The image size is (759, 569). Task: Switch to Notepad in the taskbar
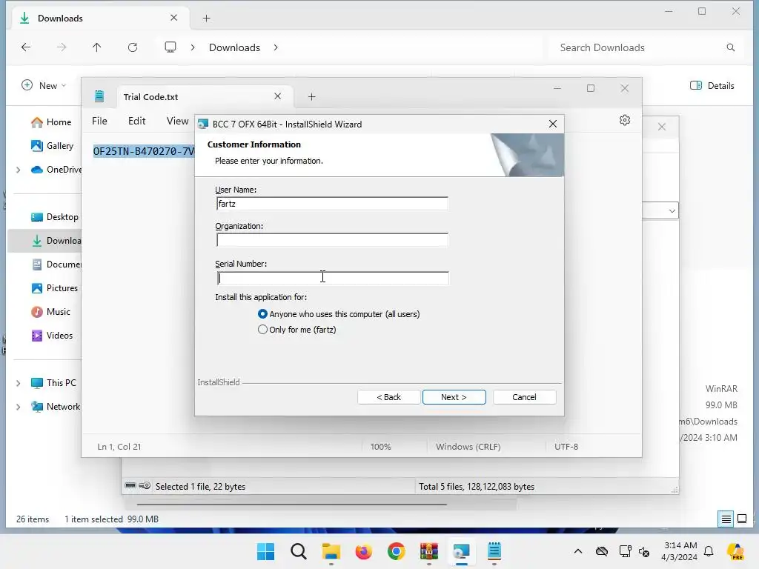click(494, 551)
